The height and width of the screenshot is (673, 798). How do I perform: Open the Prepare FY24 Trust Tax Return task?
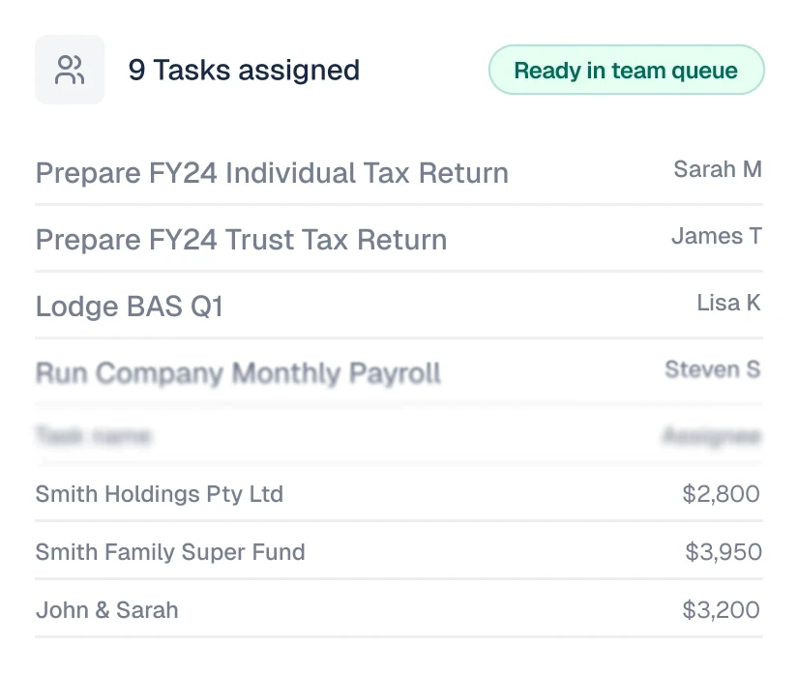point(241,240)
